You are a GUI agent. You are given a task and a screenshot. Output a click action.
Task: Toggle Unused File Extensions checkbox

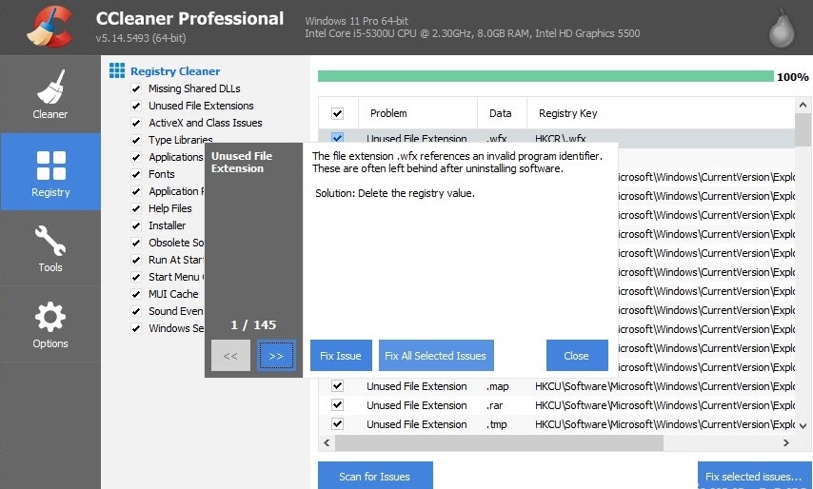(136, 106)
